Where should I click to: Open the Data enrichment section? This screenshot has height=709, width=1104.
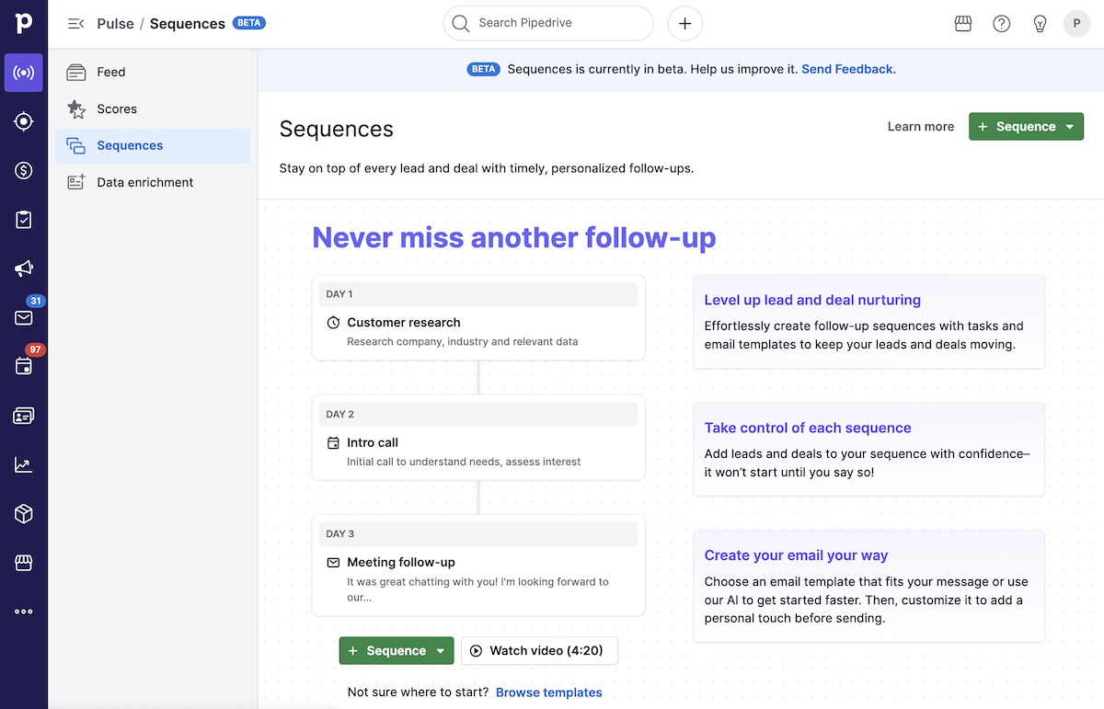coord(144,182)
